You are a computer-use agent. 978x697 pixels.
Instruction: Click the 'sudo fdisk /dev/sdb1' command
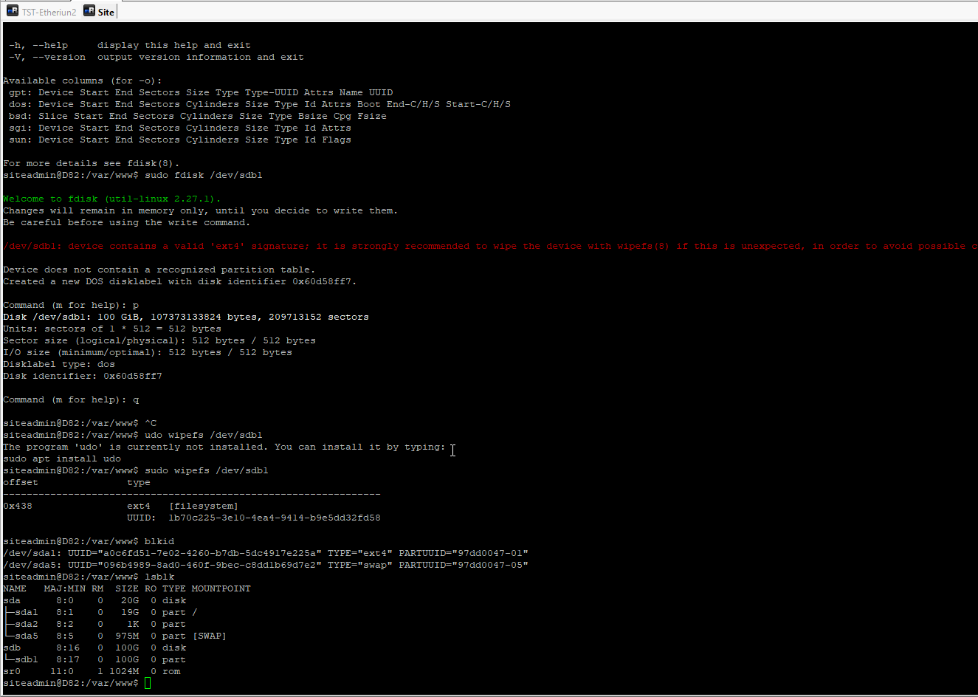coord(204,175)
